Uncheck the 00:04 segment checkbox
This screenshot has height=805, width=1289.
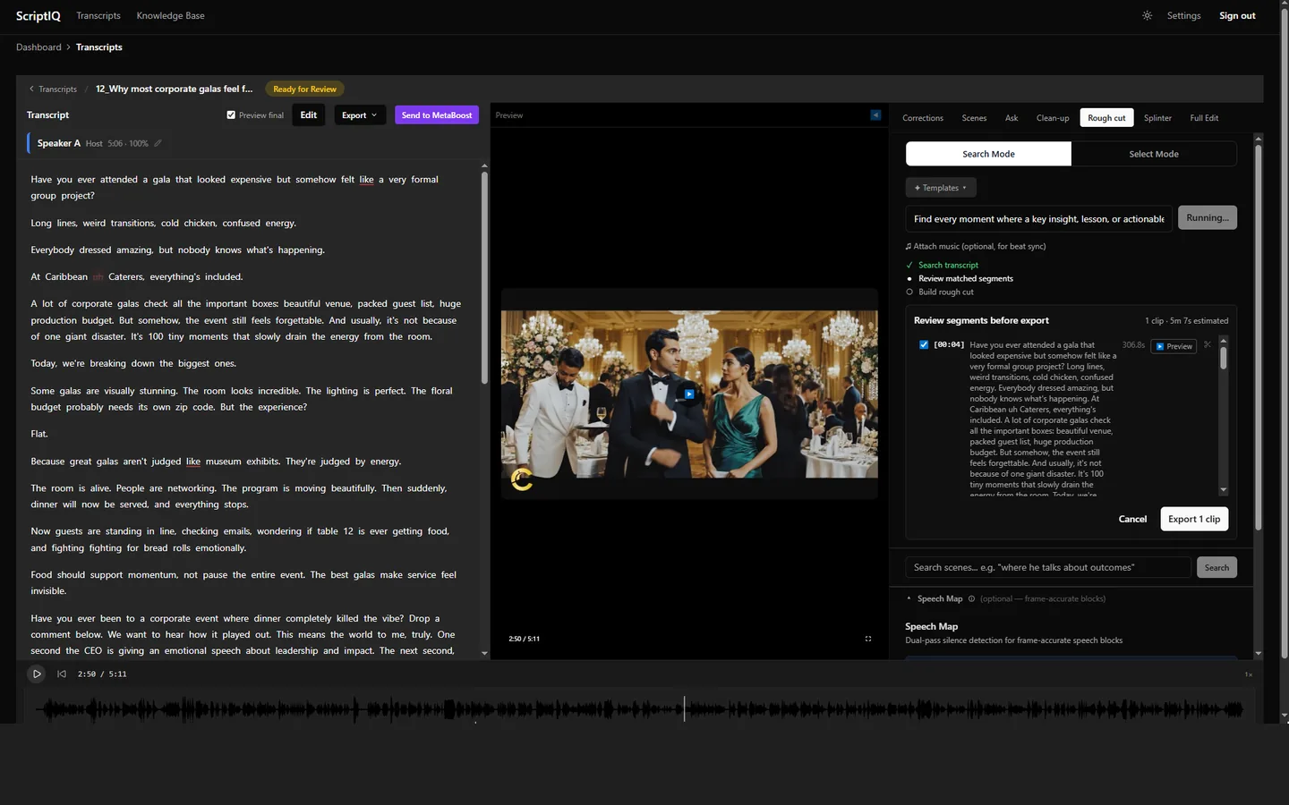pyautogui.click(x=924, y=344)
